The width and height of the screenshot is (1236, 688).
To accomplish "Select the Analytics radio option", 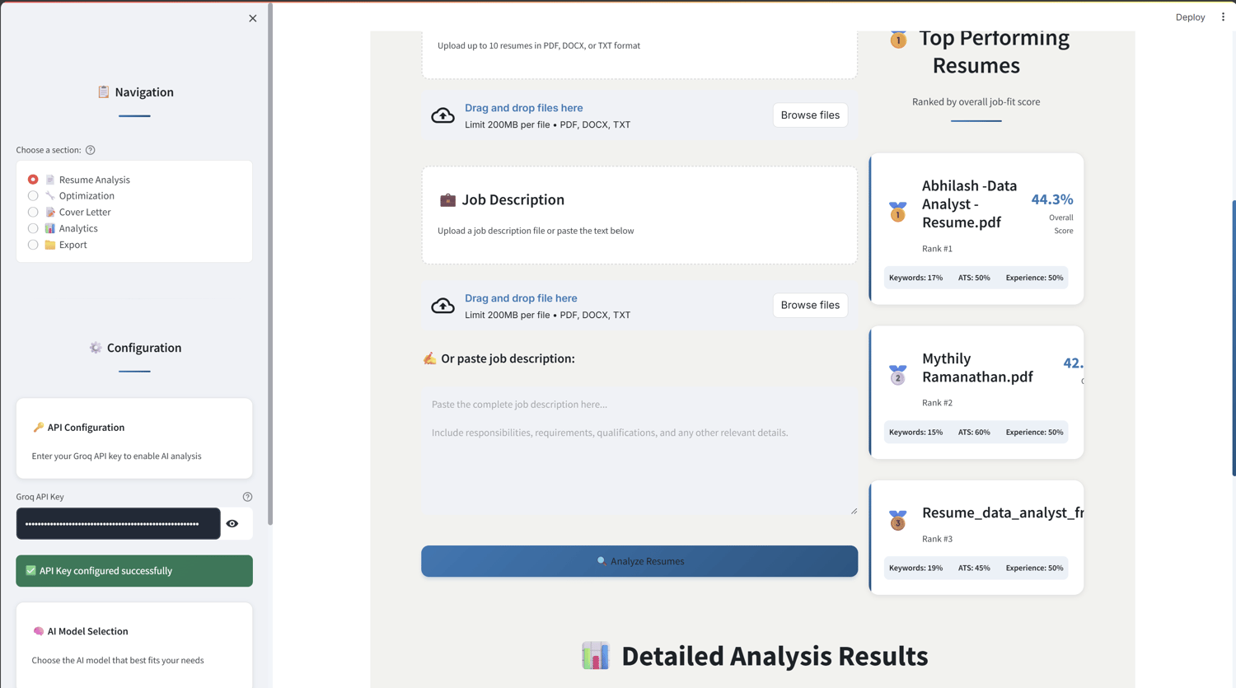I will click(33, 228).
